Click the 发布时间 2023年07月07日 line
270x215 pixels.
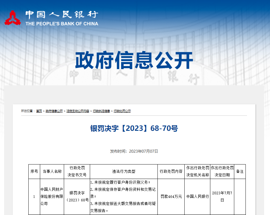(x=134, y=151)
